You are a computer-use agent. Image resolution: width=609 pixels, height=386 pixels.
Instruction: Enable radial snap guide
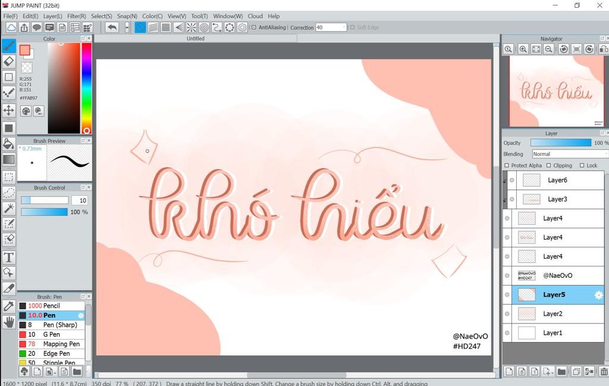[x=192, y=27]
